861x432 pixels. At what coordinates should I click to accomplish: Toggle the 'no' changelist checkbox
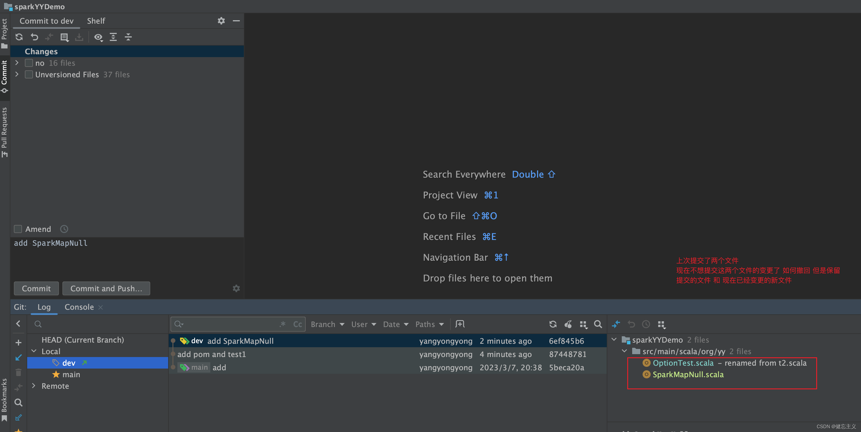point(29,63)
